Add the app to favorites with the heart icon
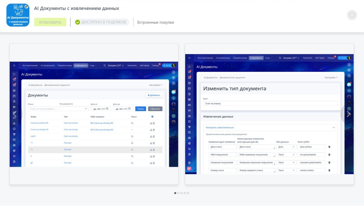Screen dimensions: 364x222 pos(352,15)
